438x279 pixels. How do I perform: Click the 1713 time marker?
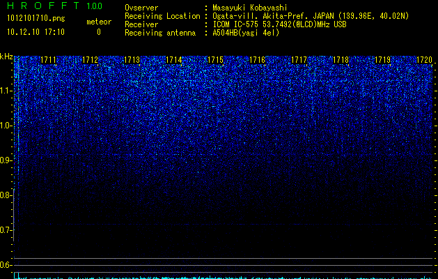[x=132, y=60]
